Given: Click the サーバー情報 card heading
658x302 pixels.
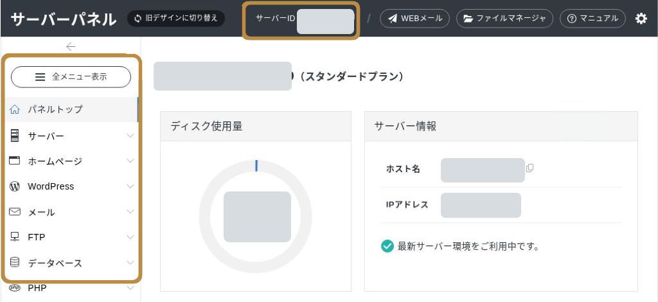Looking at the screenshot, I should click(x=405, y=126).
